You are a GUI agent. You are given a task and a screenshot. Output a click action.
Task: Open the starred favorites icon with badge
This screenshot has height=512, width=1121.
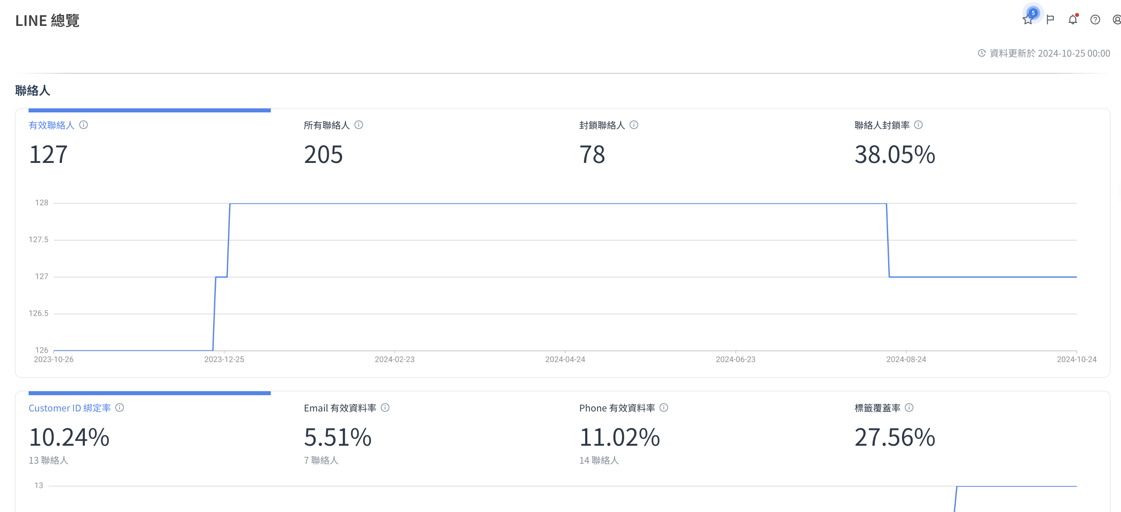[1027, 19]
